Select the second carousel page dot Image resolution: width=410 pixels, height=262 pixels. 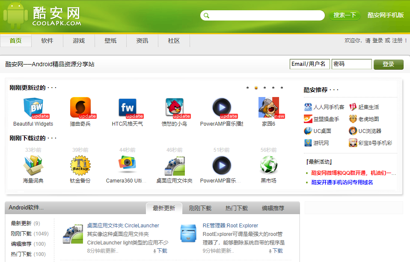[256, 88]
